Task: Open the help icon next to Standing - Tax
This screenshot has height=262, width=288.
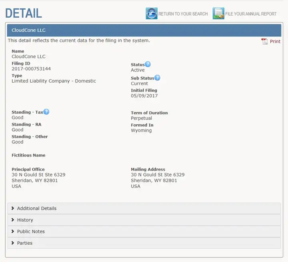Action: [46, 112]
